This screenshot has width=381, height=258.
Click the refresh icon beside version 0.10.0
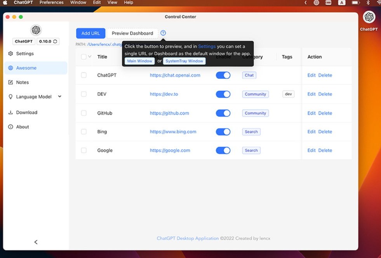tap(55, 41)
